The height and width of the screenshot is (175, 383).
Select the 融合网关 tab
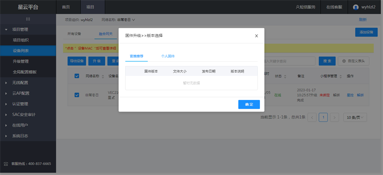coord(106,33)
